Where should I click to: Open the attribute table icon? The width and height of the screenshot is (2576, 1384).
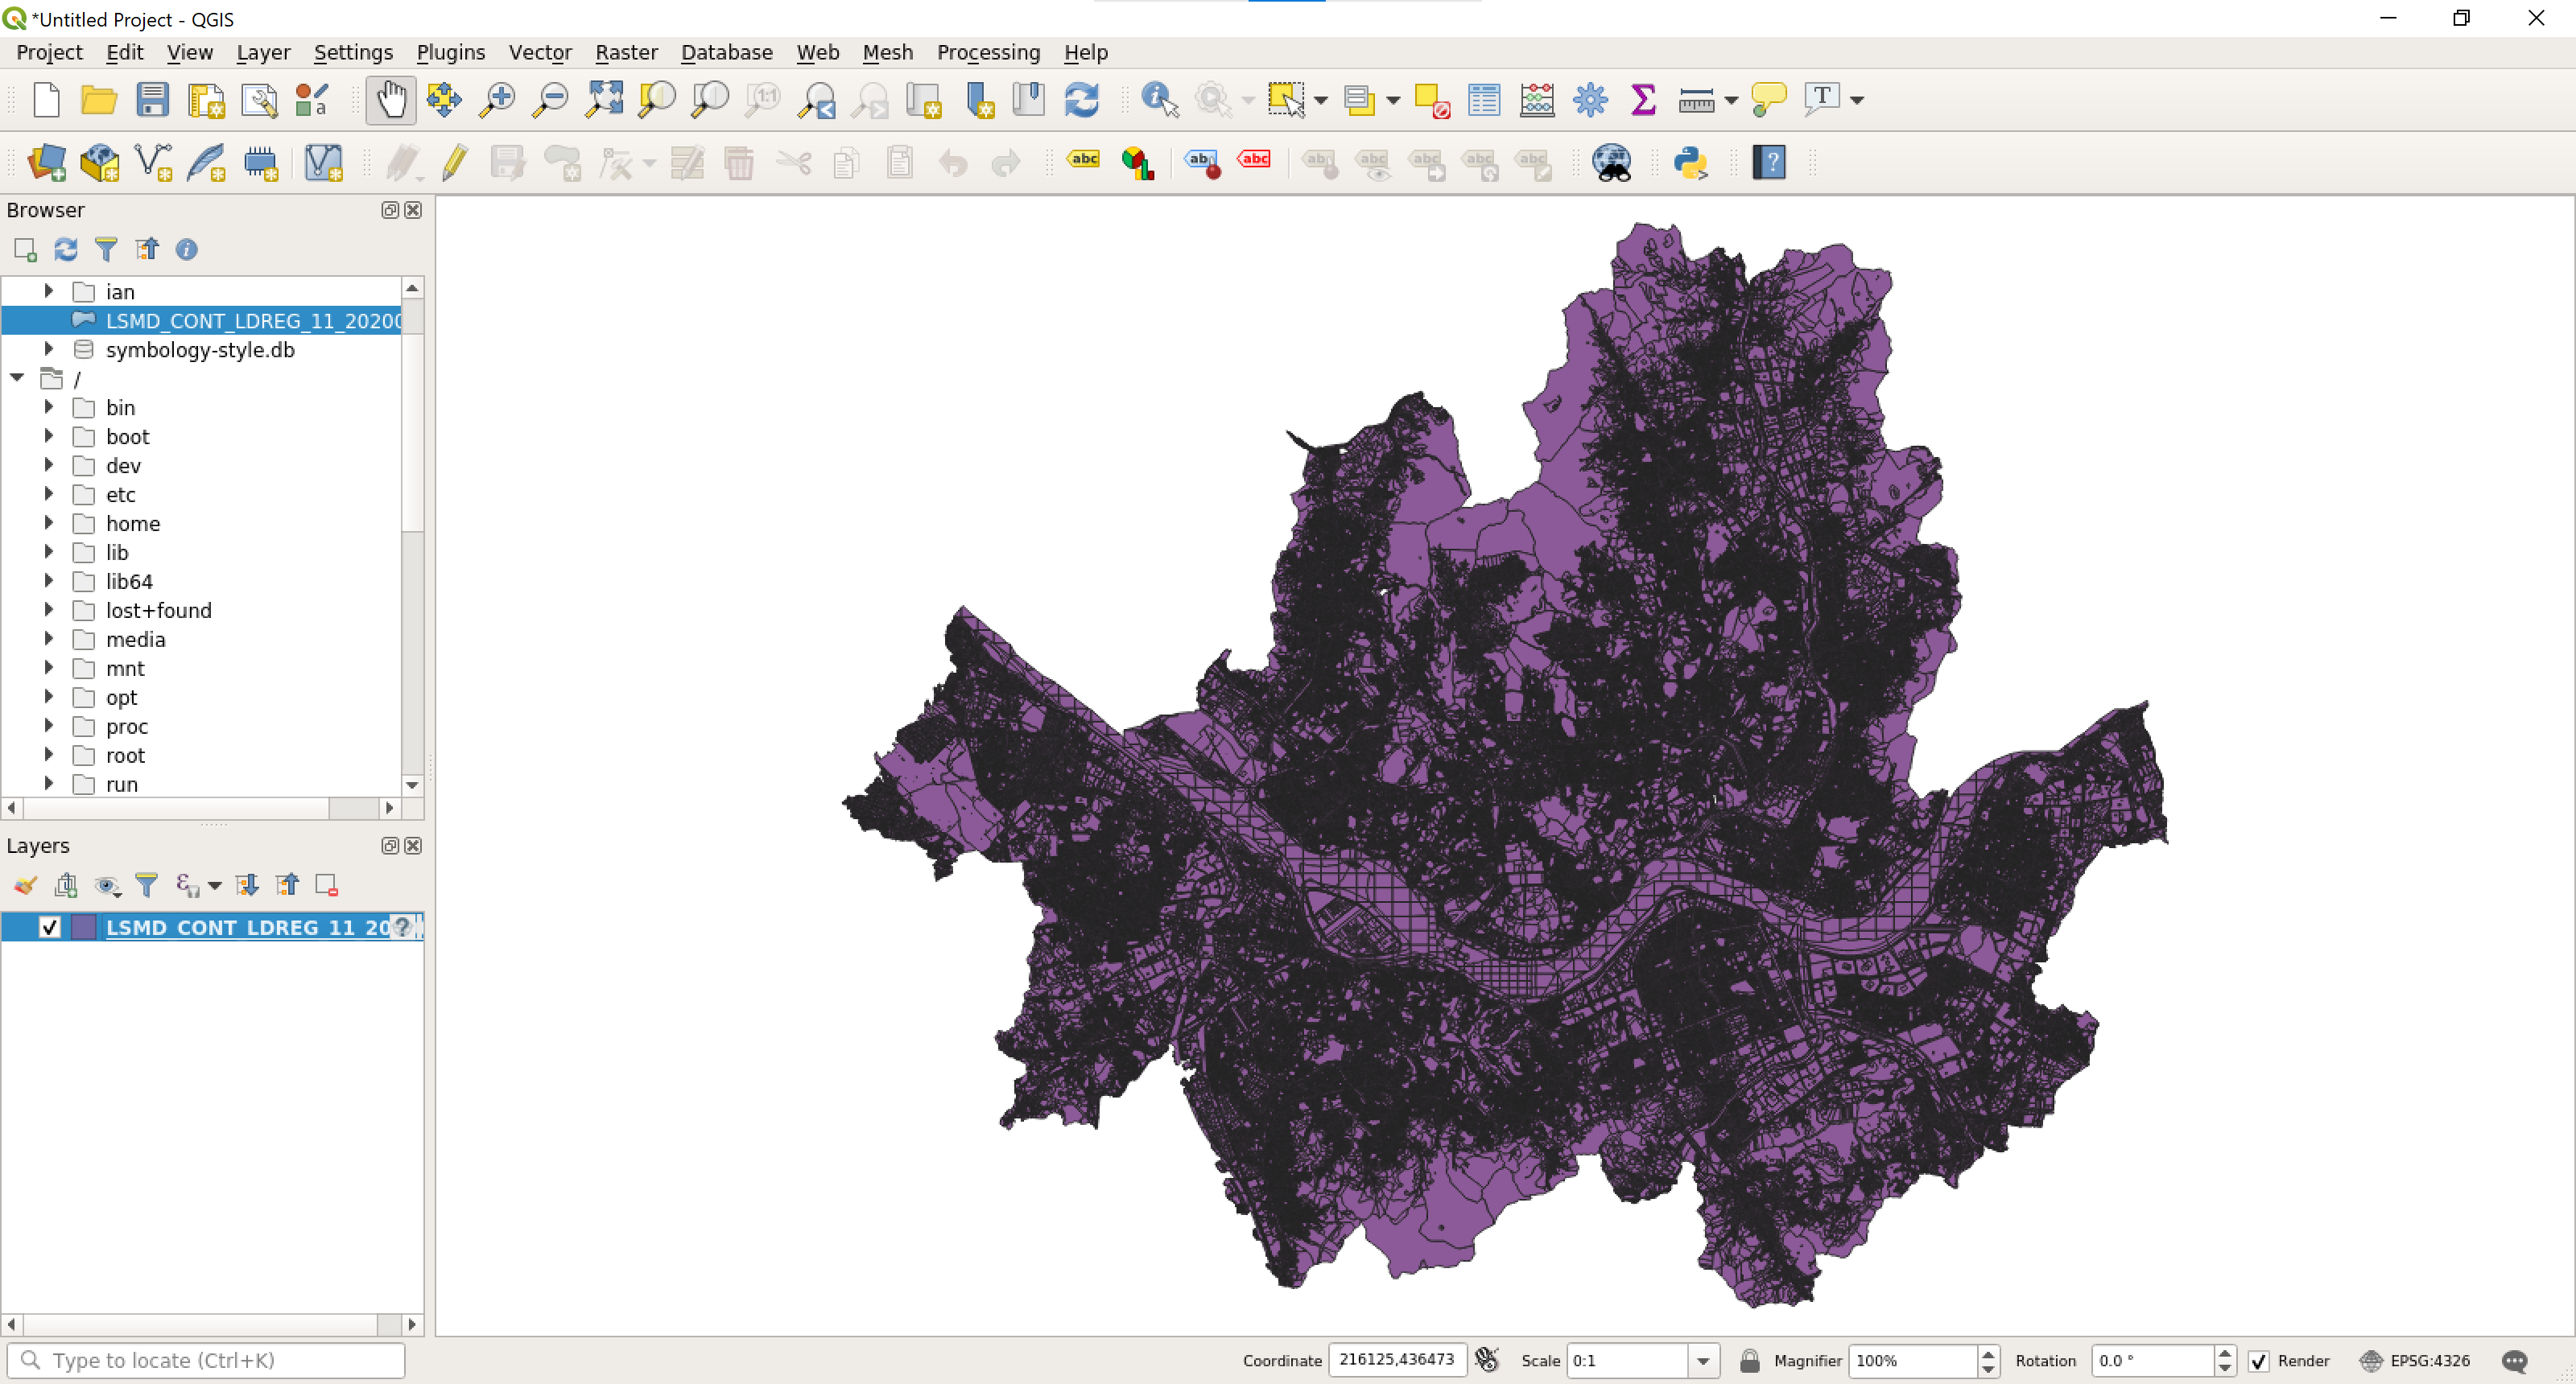click(x=1484, y=99)
